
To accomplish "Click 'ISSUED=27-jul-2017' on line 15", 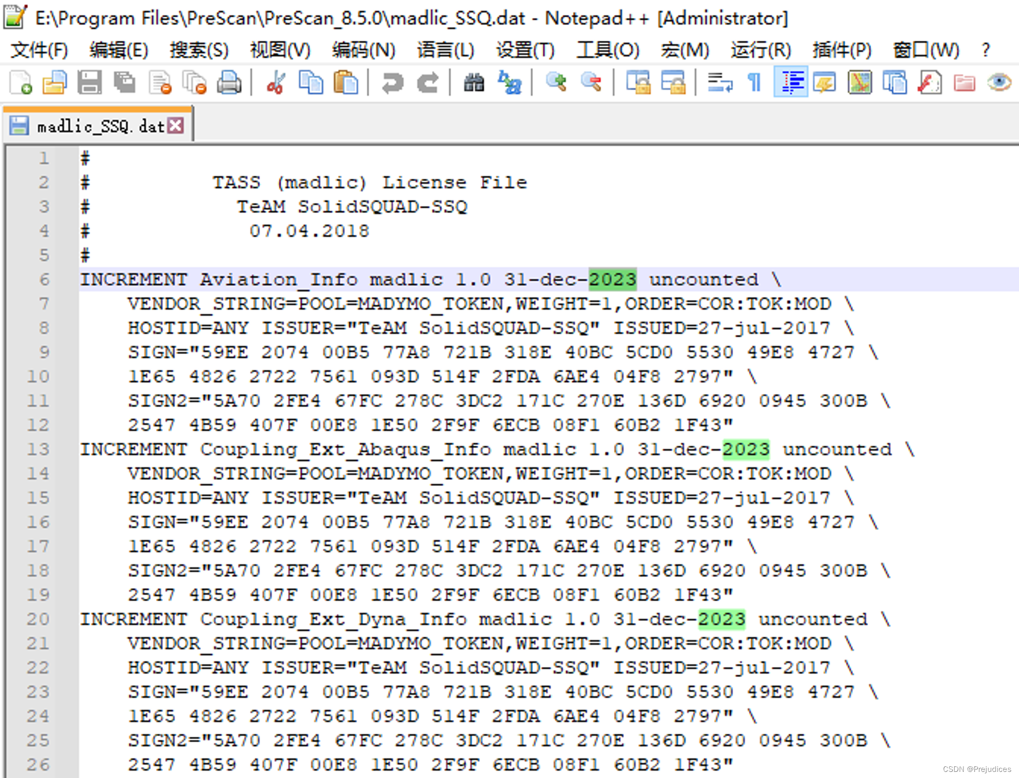I will click(x=721, y=497).
